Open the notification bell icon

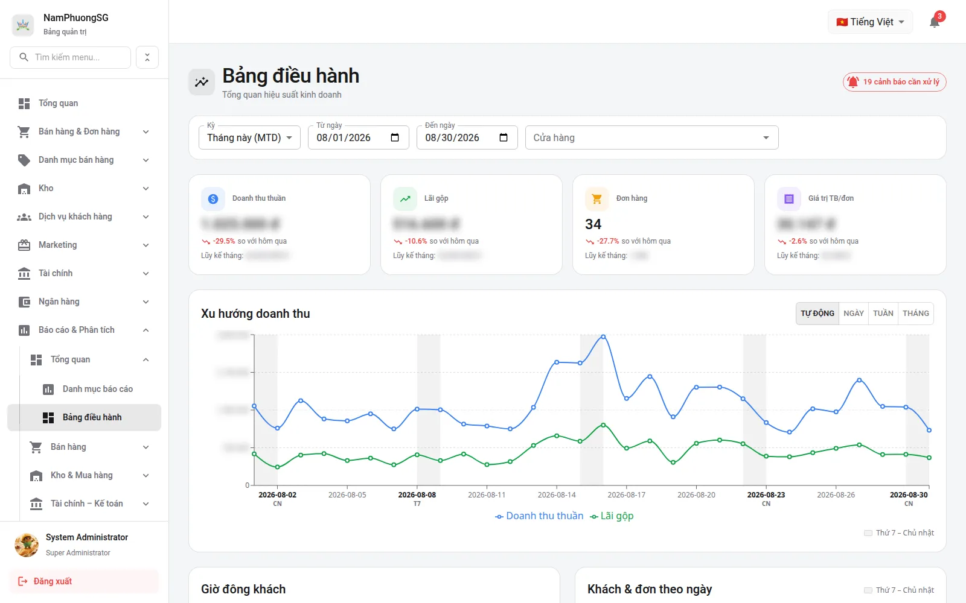pyautogui.click(x=935, y=22)
